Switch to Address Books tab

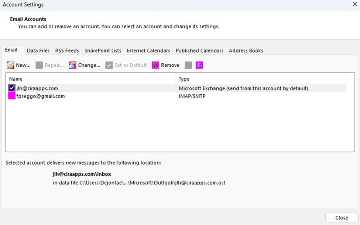tap(246, 50)
